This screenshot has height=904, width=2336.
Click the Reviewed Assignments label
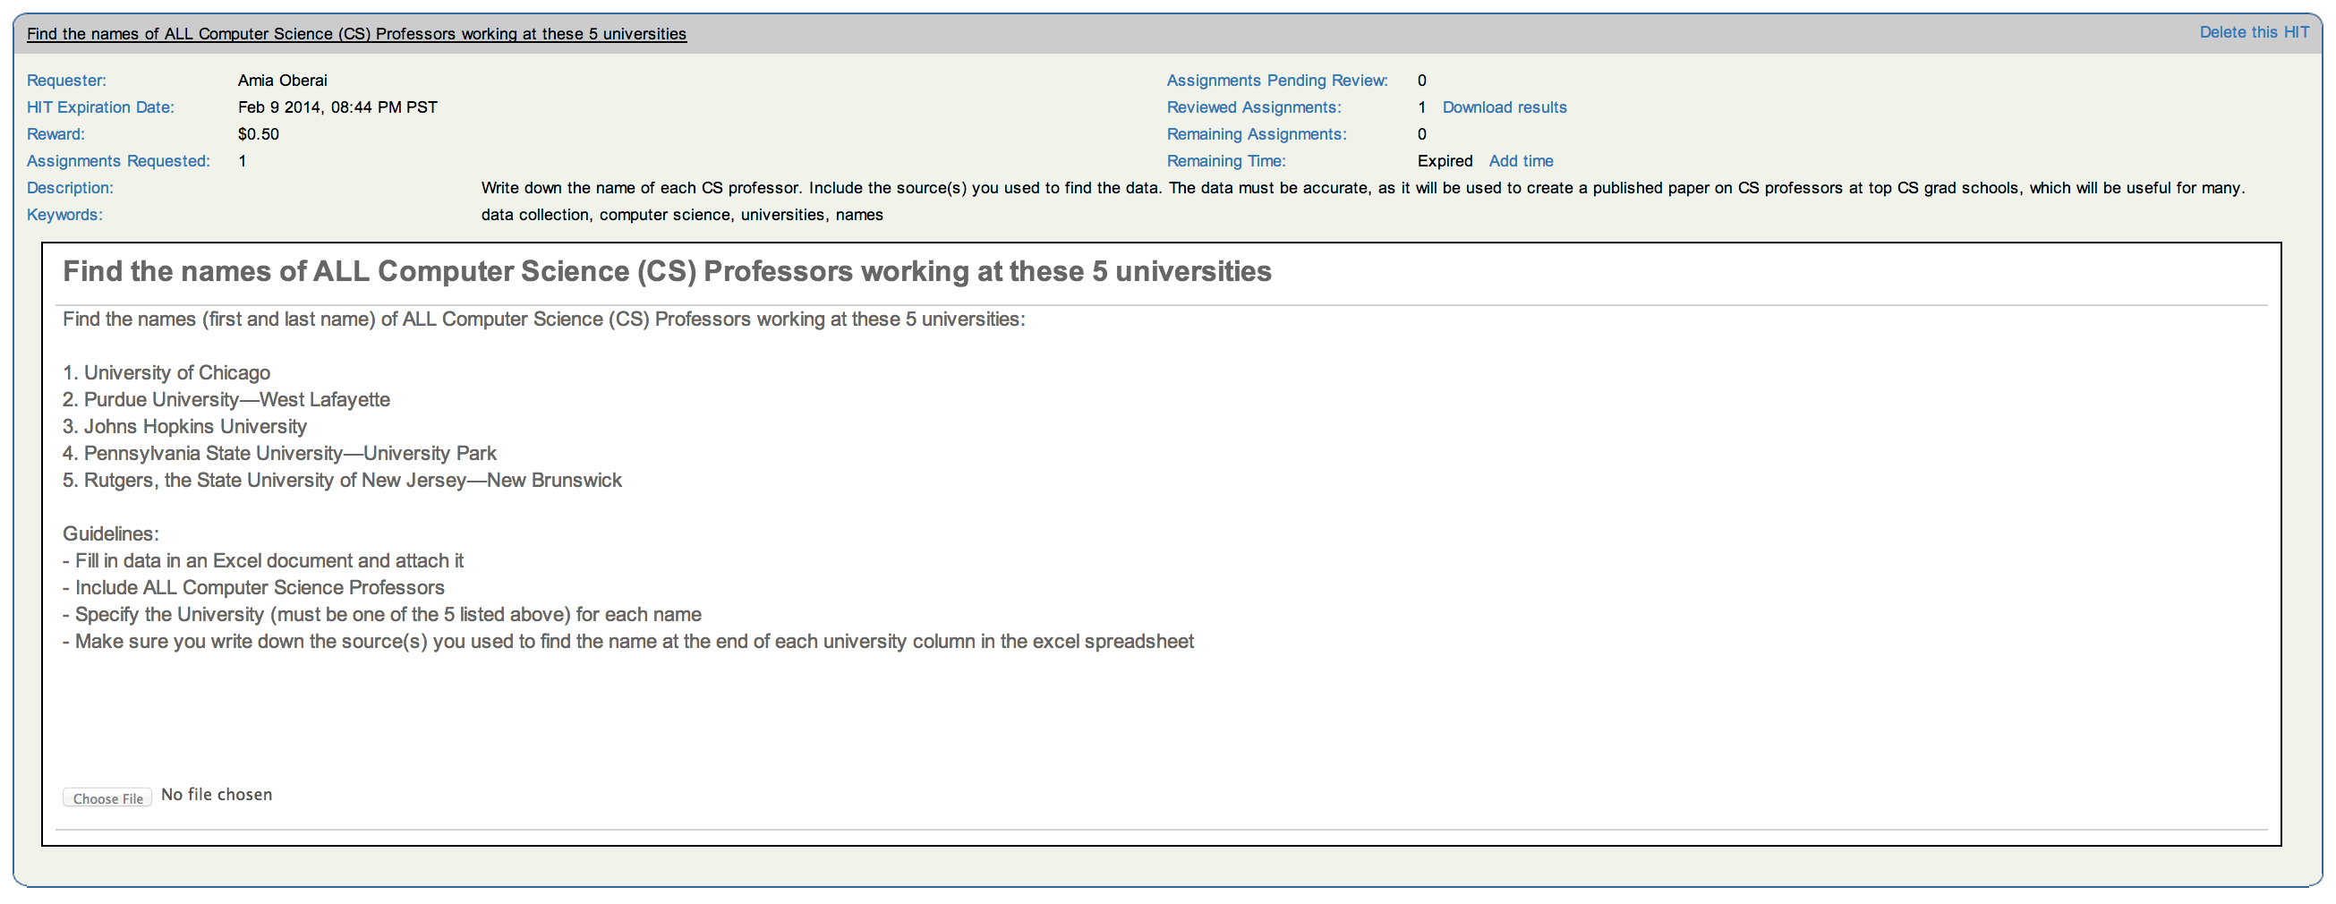pyautogui.click(x=1253, y=107)
